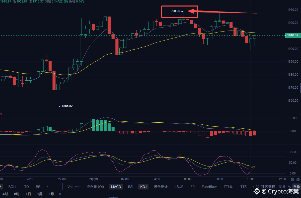Open 社区指标 community indicators
301x198 pixels.
point(268,187)
